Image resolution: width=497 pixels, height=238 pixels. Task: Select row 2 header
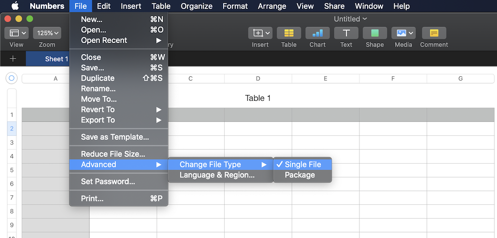12,128
